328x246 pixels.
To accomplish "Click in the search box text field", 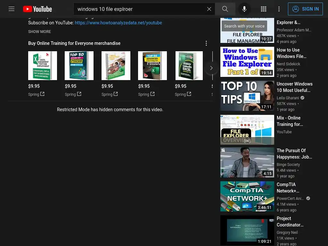I will [x=140, y=9].
